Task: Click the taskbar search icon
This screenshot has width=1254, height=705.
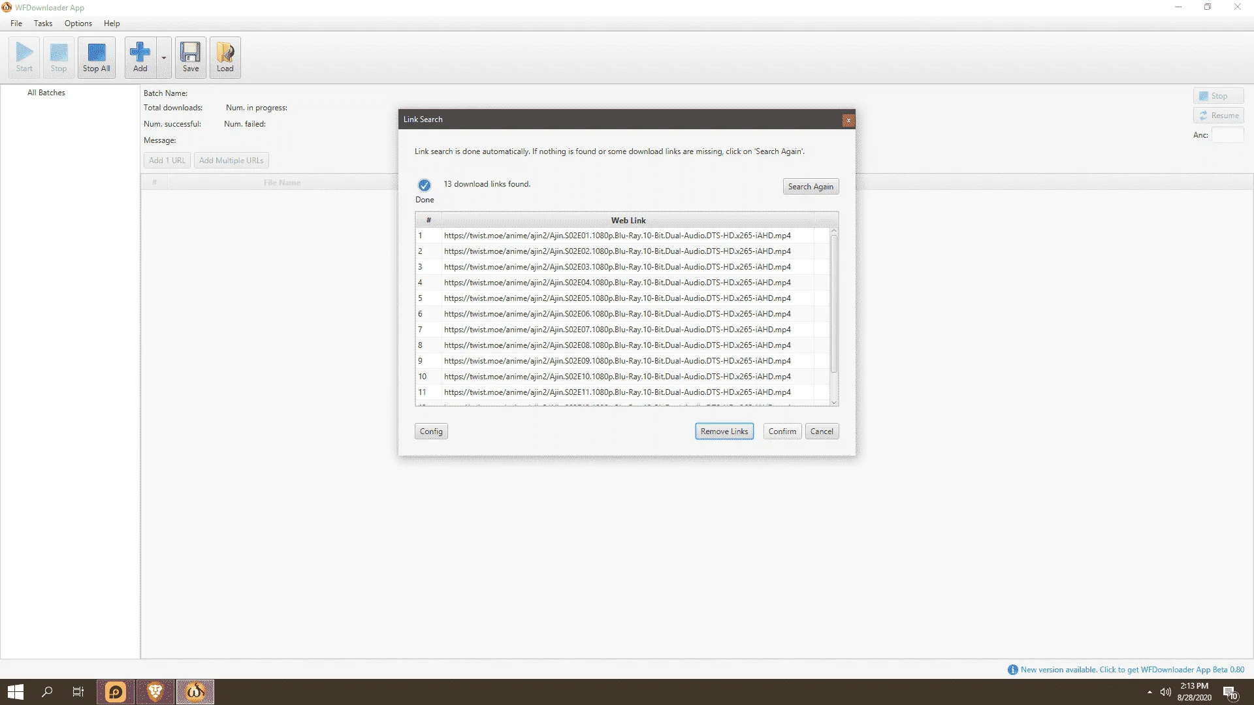Action: click(x=47, y=692)
